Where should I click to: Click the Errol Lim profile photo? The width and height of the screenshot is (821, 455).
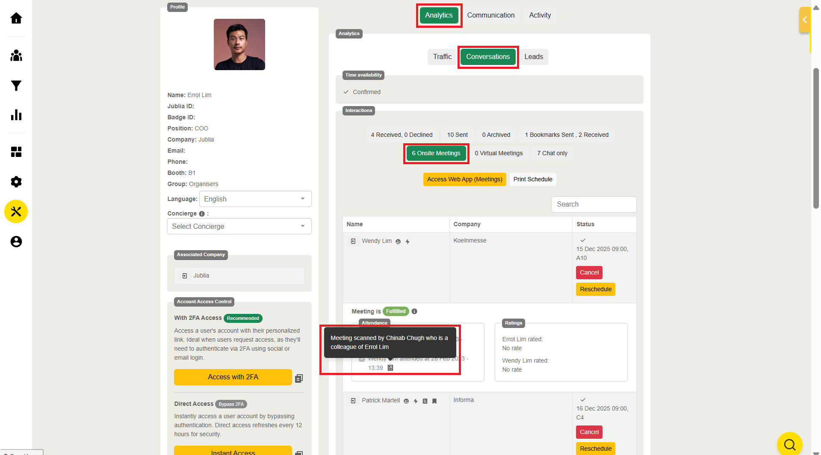[x=239, y=44]
